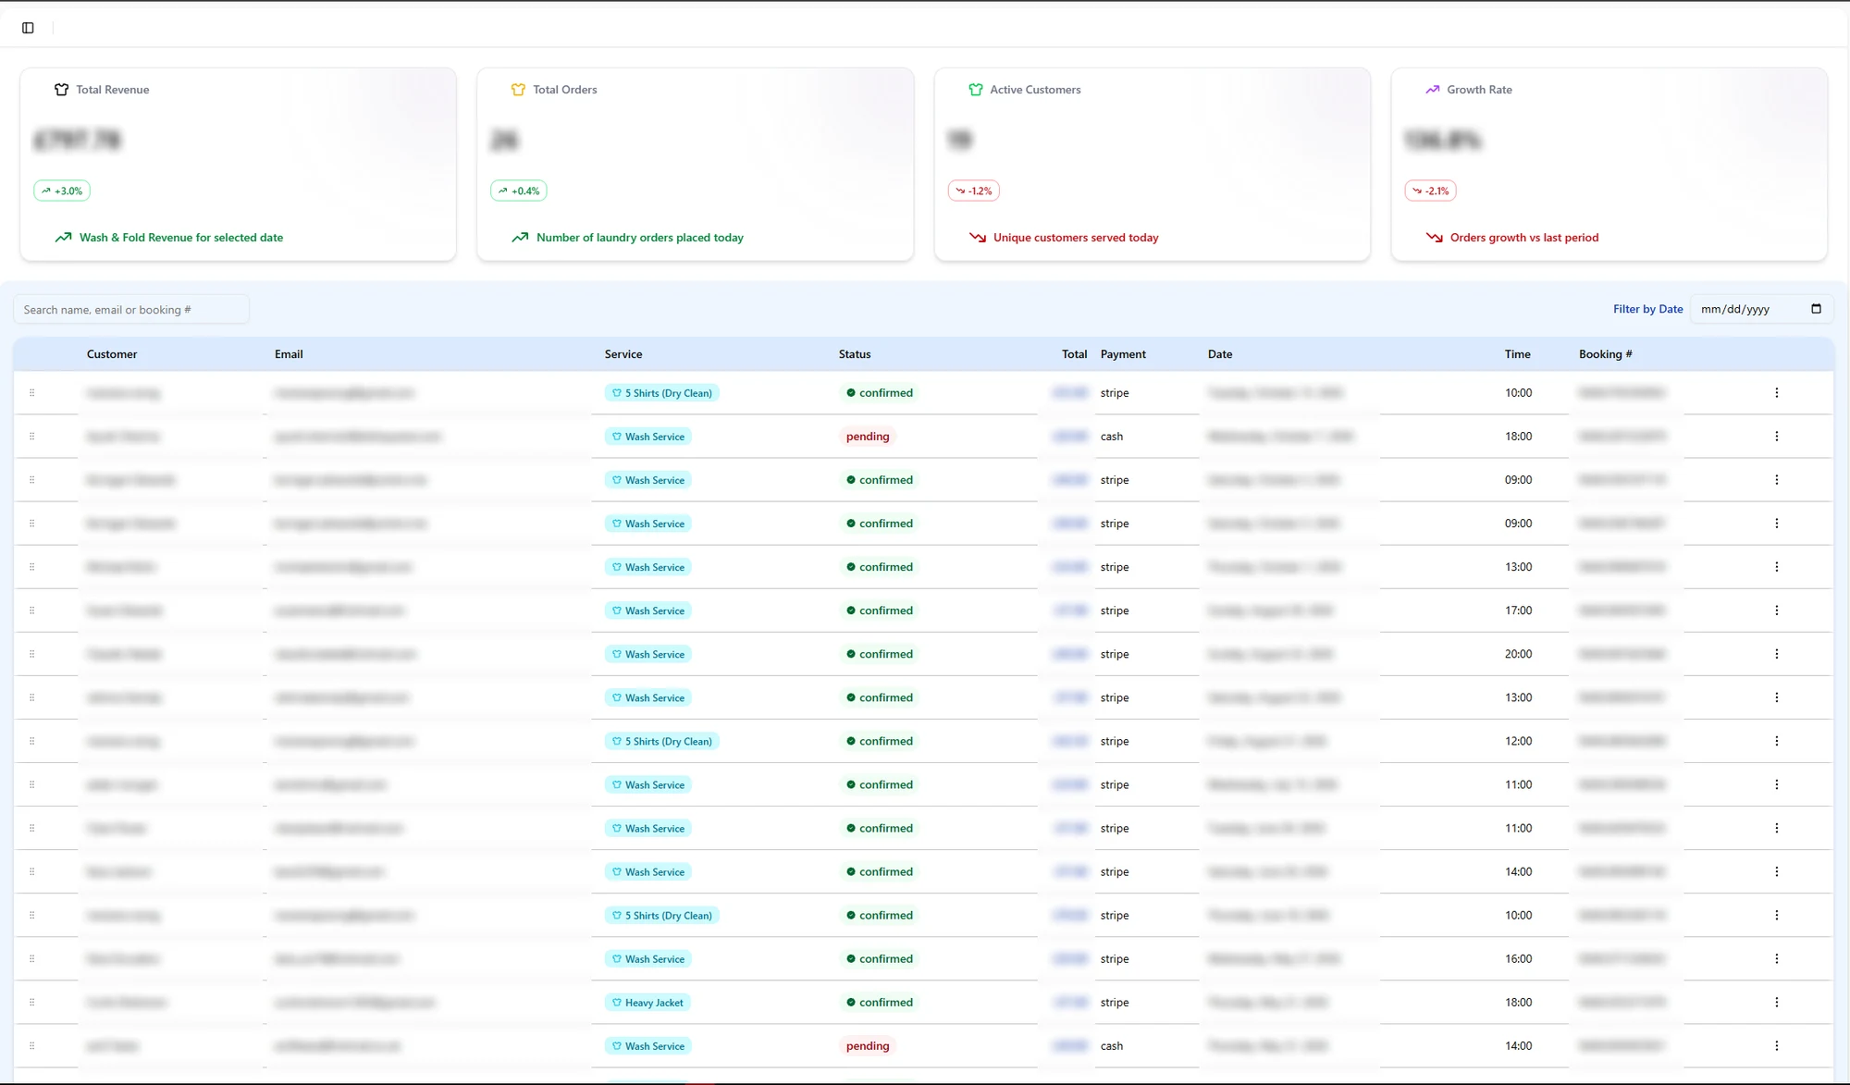This screenshot has width=1850, height=1085.
Task: Open row actions for the 12:00 booking
Action: [1776, 741]
